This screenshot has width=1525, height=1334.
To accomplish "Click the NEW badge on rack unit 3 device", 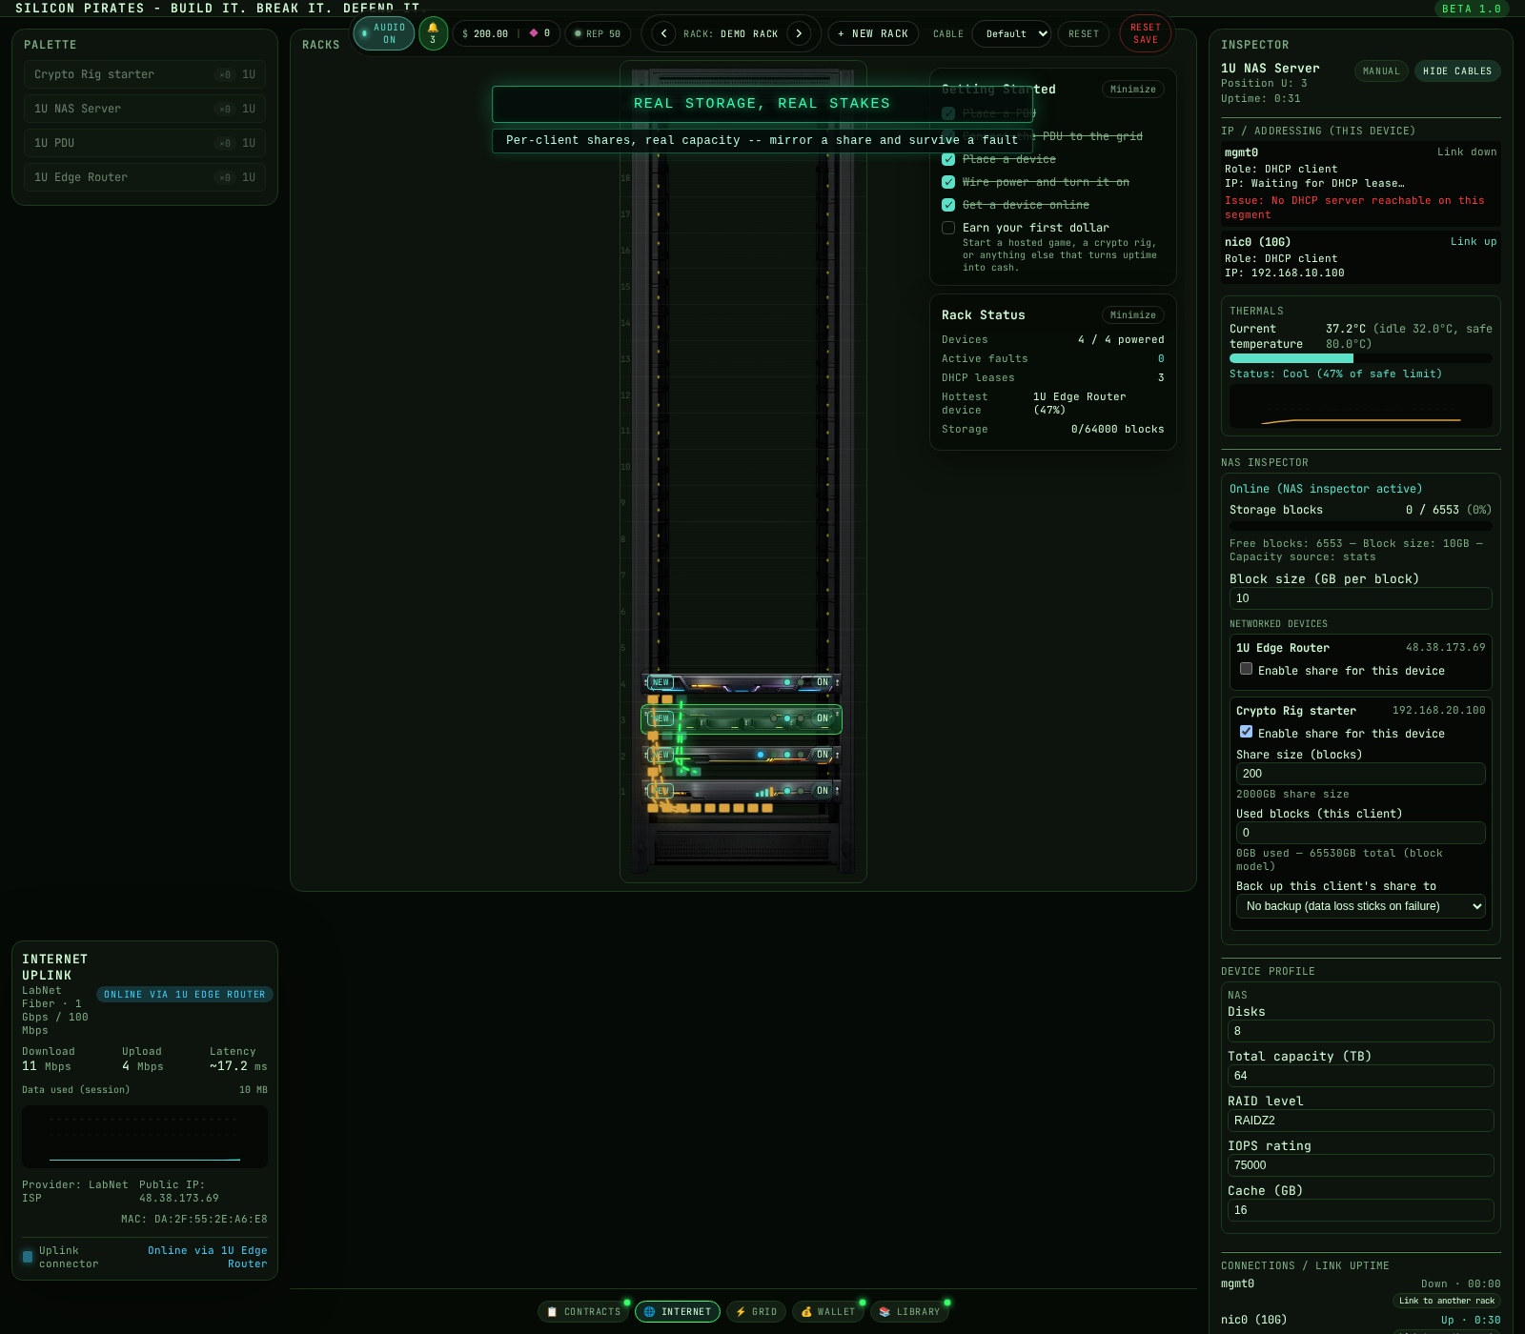I will 661,718.
